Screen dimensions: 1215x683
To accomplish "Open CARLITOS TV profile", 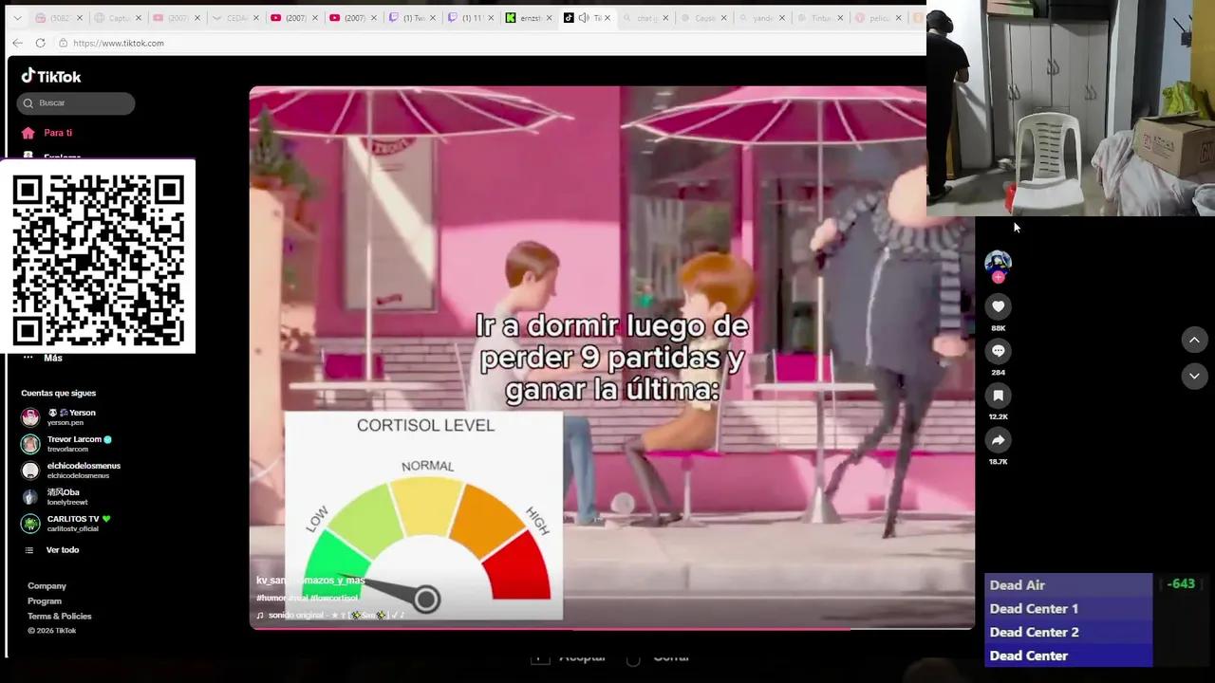I will coord(66,523).
